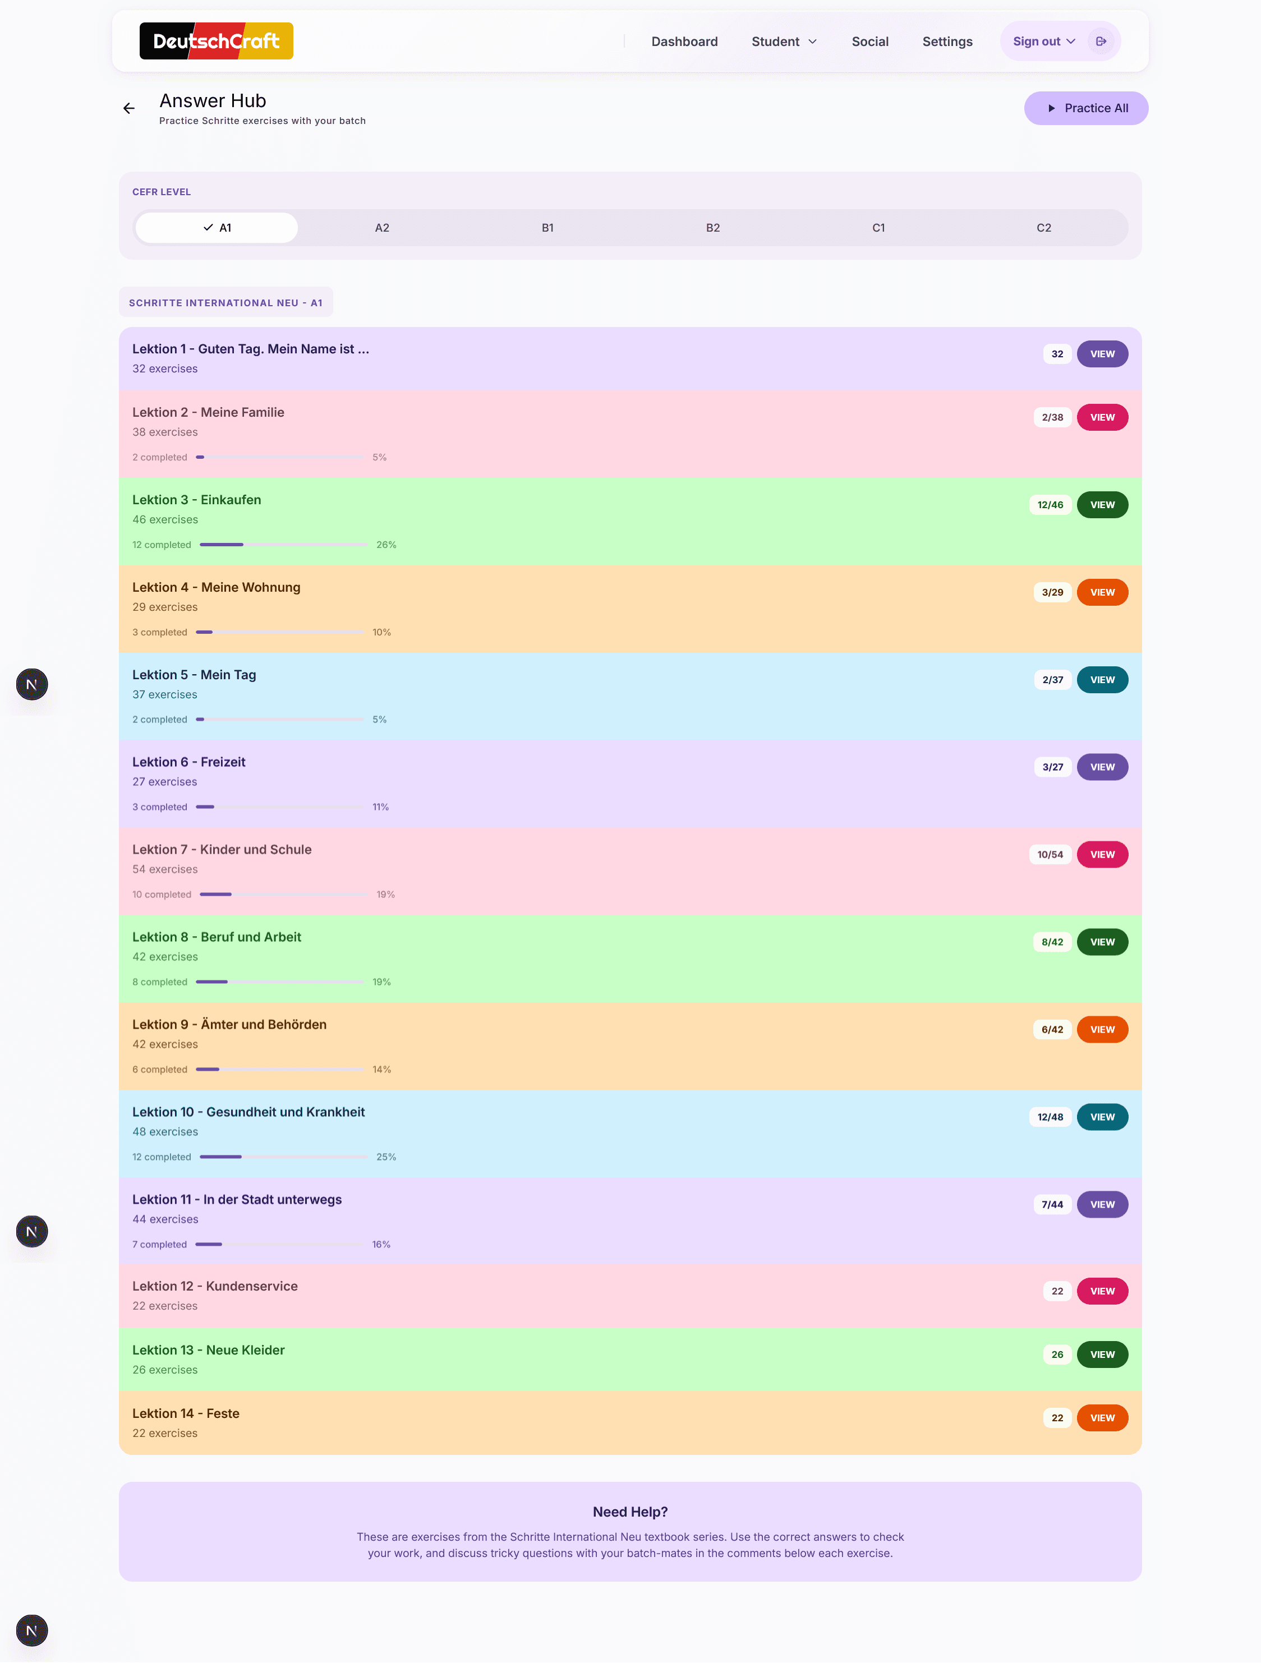This screenshot has height=1663, width=1261.
Task: Open the Dashboard page
Action: pos(684,42)
